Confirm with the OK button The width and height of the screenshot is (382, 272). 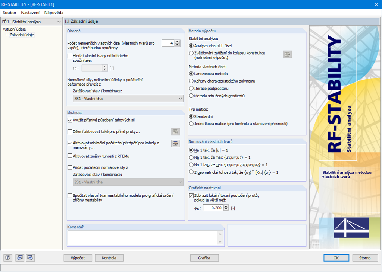(336, 258)
